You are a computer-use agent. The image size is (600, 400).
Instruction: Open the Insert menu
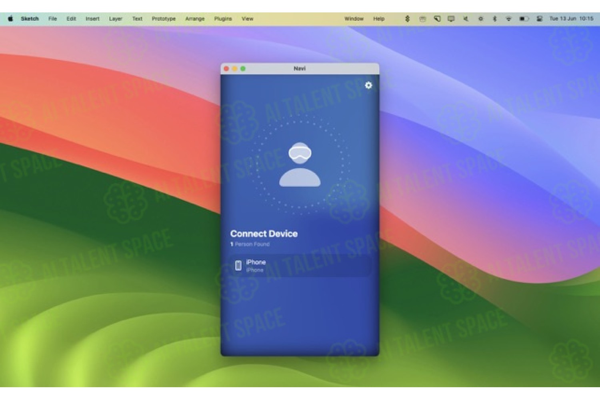pos(92,18)
